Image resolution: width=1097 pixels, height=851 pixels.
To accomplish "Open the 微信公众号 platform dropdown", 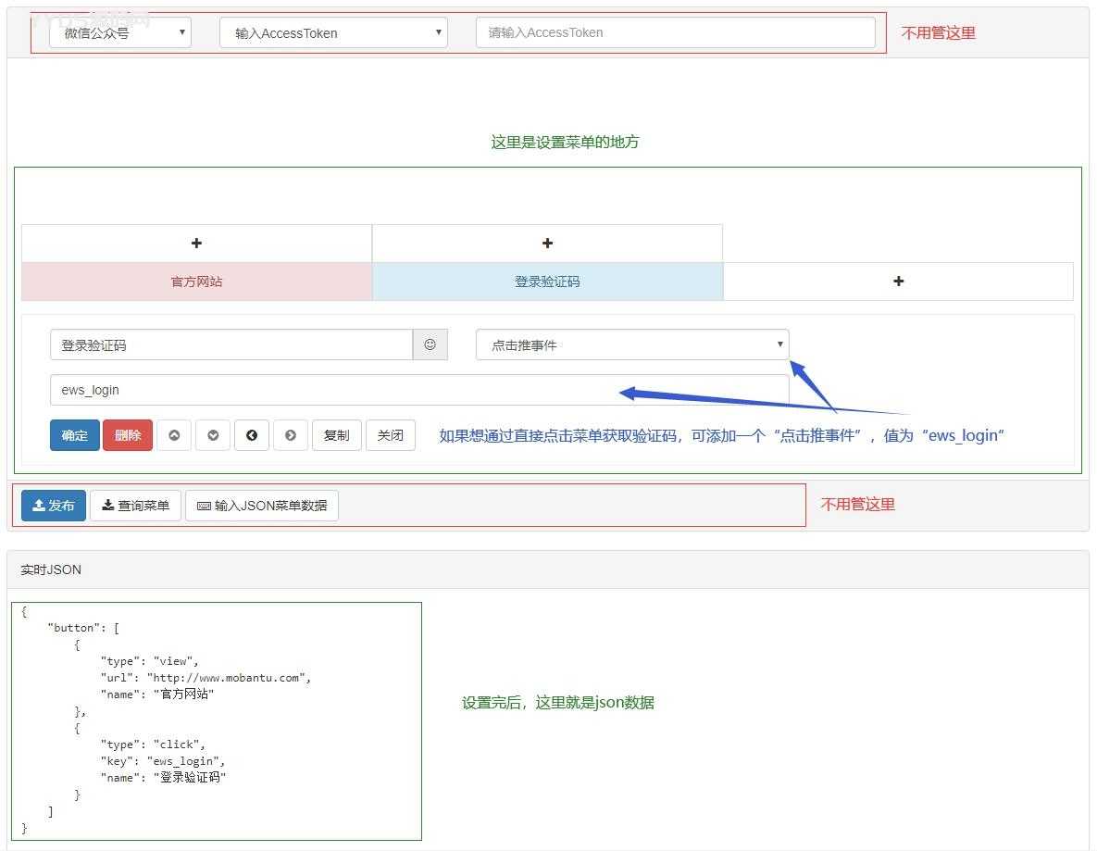I will tap(120, 32).
